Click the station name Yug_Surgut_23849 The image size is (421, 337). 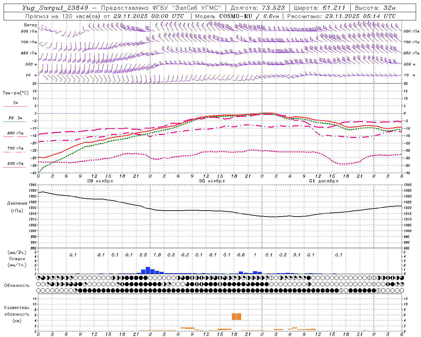55,8
